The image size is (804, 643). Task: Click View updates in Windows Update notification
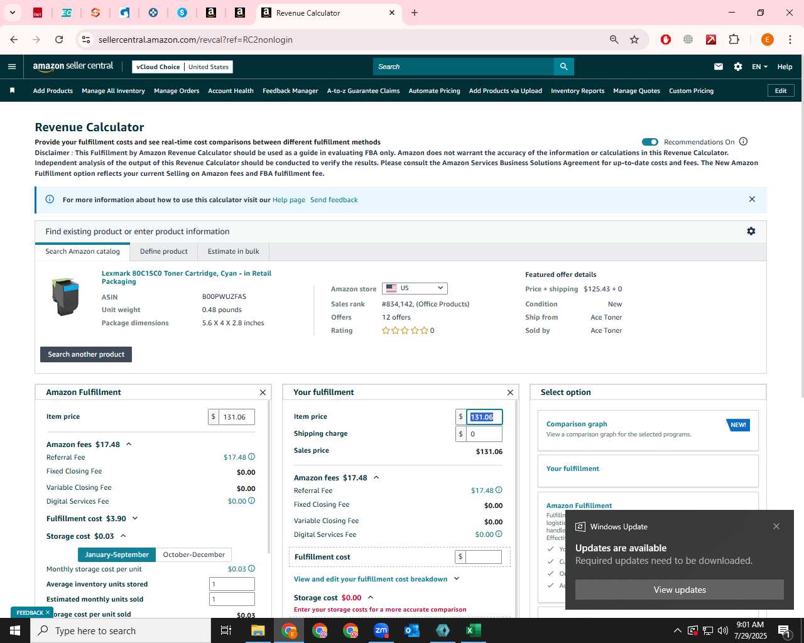pyautogui.click(x=680, y=590)
